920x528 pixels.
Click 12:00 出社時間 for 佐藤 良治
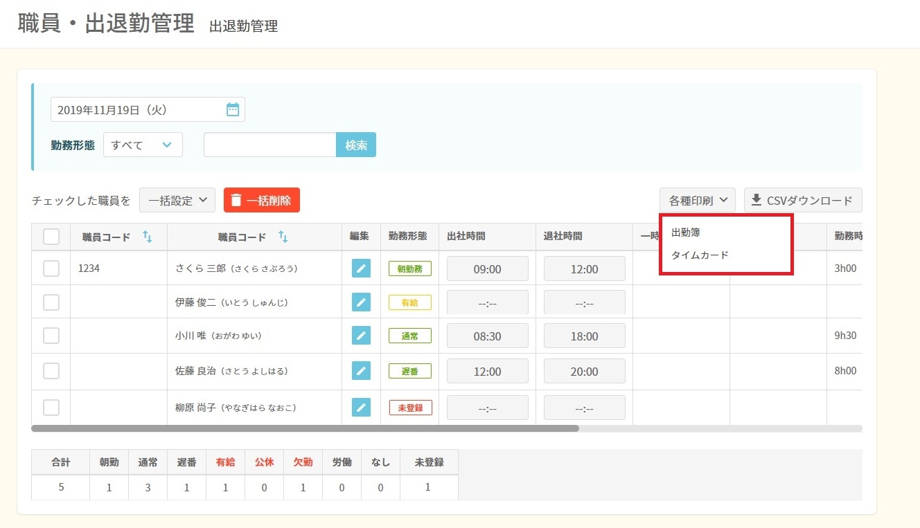tap(488, 371)
